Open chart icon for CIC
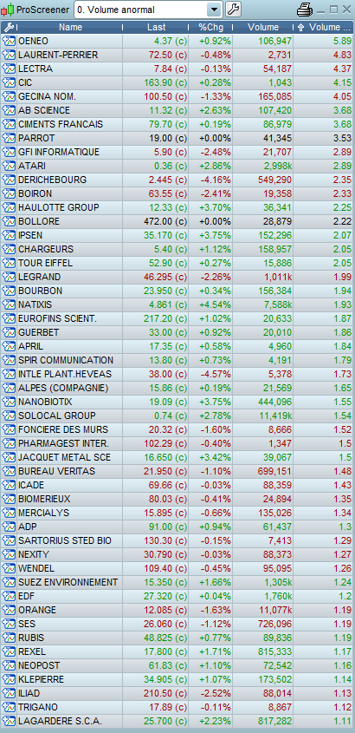 (10, 82)
